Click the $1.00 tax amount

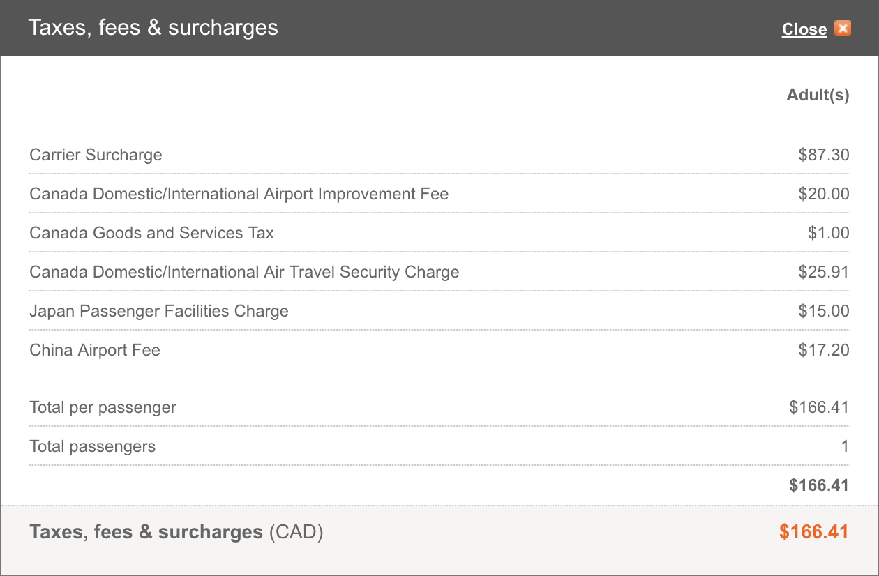tap(829, 233)
